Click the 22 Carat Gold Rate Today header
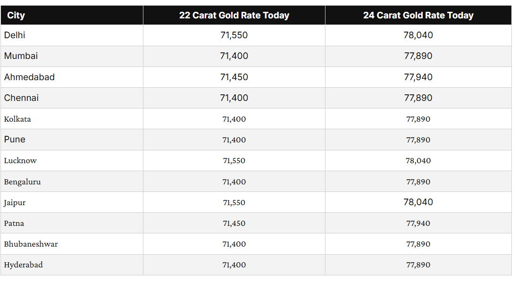517x282 pixels. [234, 15]
